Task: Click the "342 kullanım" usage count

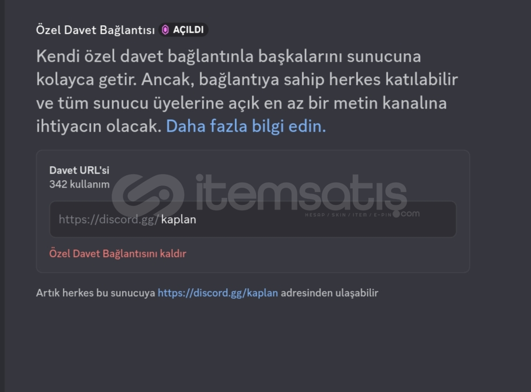Action: pyautogui.click(x=79, y=184)
